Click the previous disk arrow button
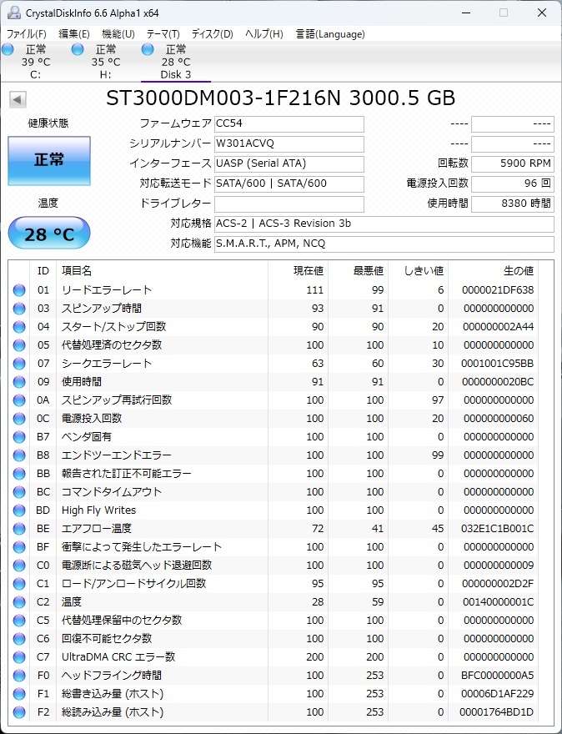This screenshot has width=562, height=734. point(17,99)
